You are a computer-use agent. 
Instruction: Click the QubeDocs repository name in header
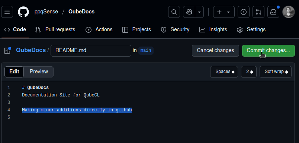(x=81, y=12)
